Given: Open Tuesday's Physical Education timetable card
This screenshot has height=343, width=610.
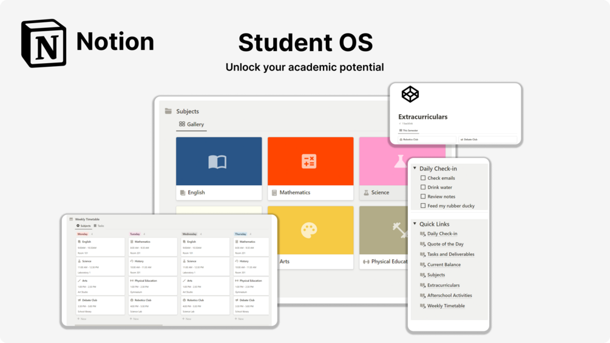Looking at the screenshot, I should coord(153,286).
